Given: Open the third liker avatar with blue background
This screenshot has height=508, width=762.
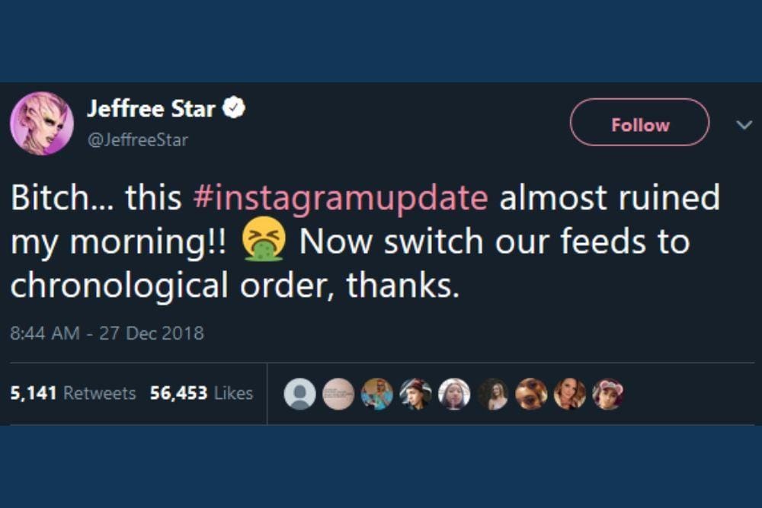Looking at the screenshot, I should point(377,394).
